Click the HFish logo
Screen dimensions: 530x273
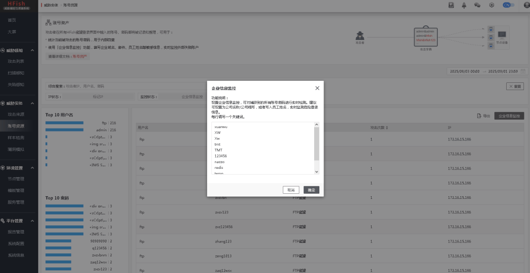coord(19,5)
